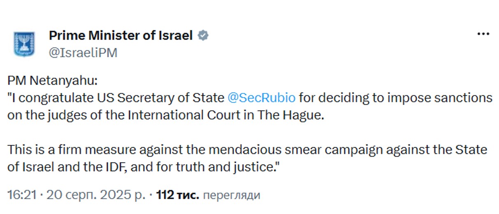499x214 pixels.
Task: Open the @IsraeliPM handle link
Action: pyautogui.click(x=84, y=53)
